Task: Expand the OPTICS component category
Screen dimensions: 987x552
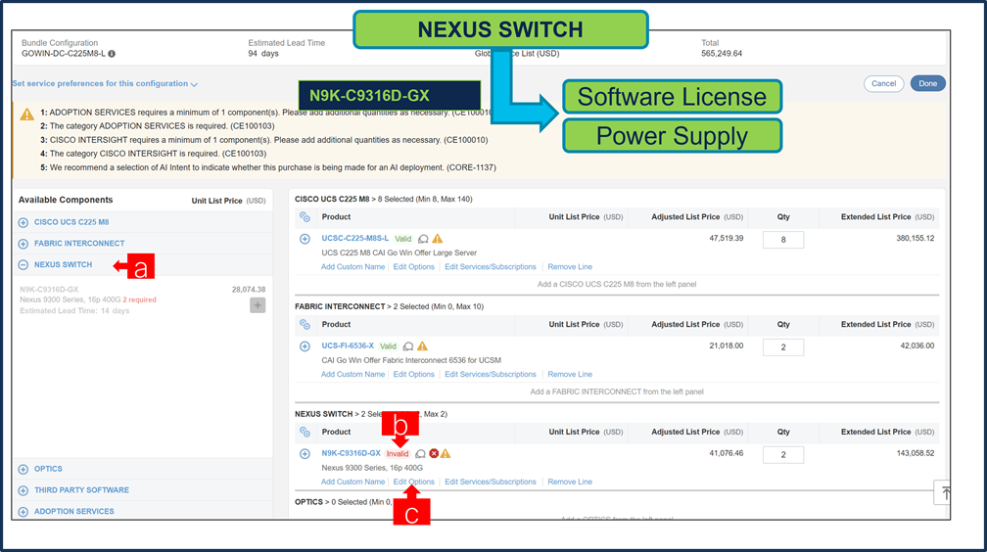Action: [23, 469]
